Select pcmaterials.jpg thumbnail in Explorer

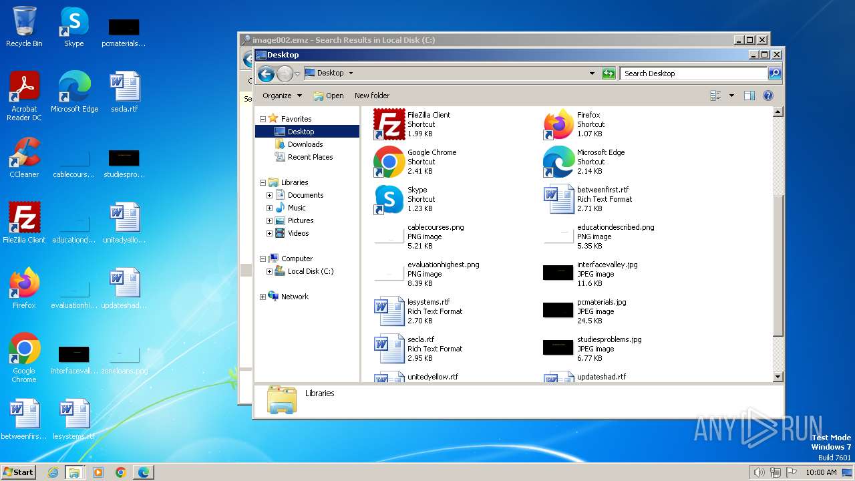tap(558, 310)
